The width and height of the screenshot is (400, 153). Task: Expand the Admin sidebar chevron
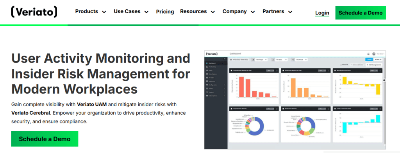pyautogui.click(x=225, y=89)
